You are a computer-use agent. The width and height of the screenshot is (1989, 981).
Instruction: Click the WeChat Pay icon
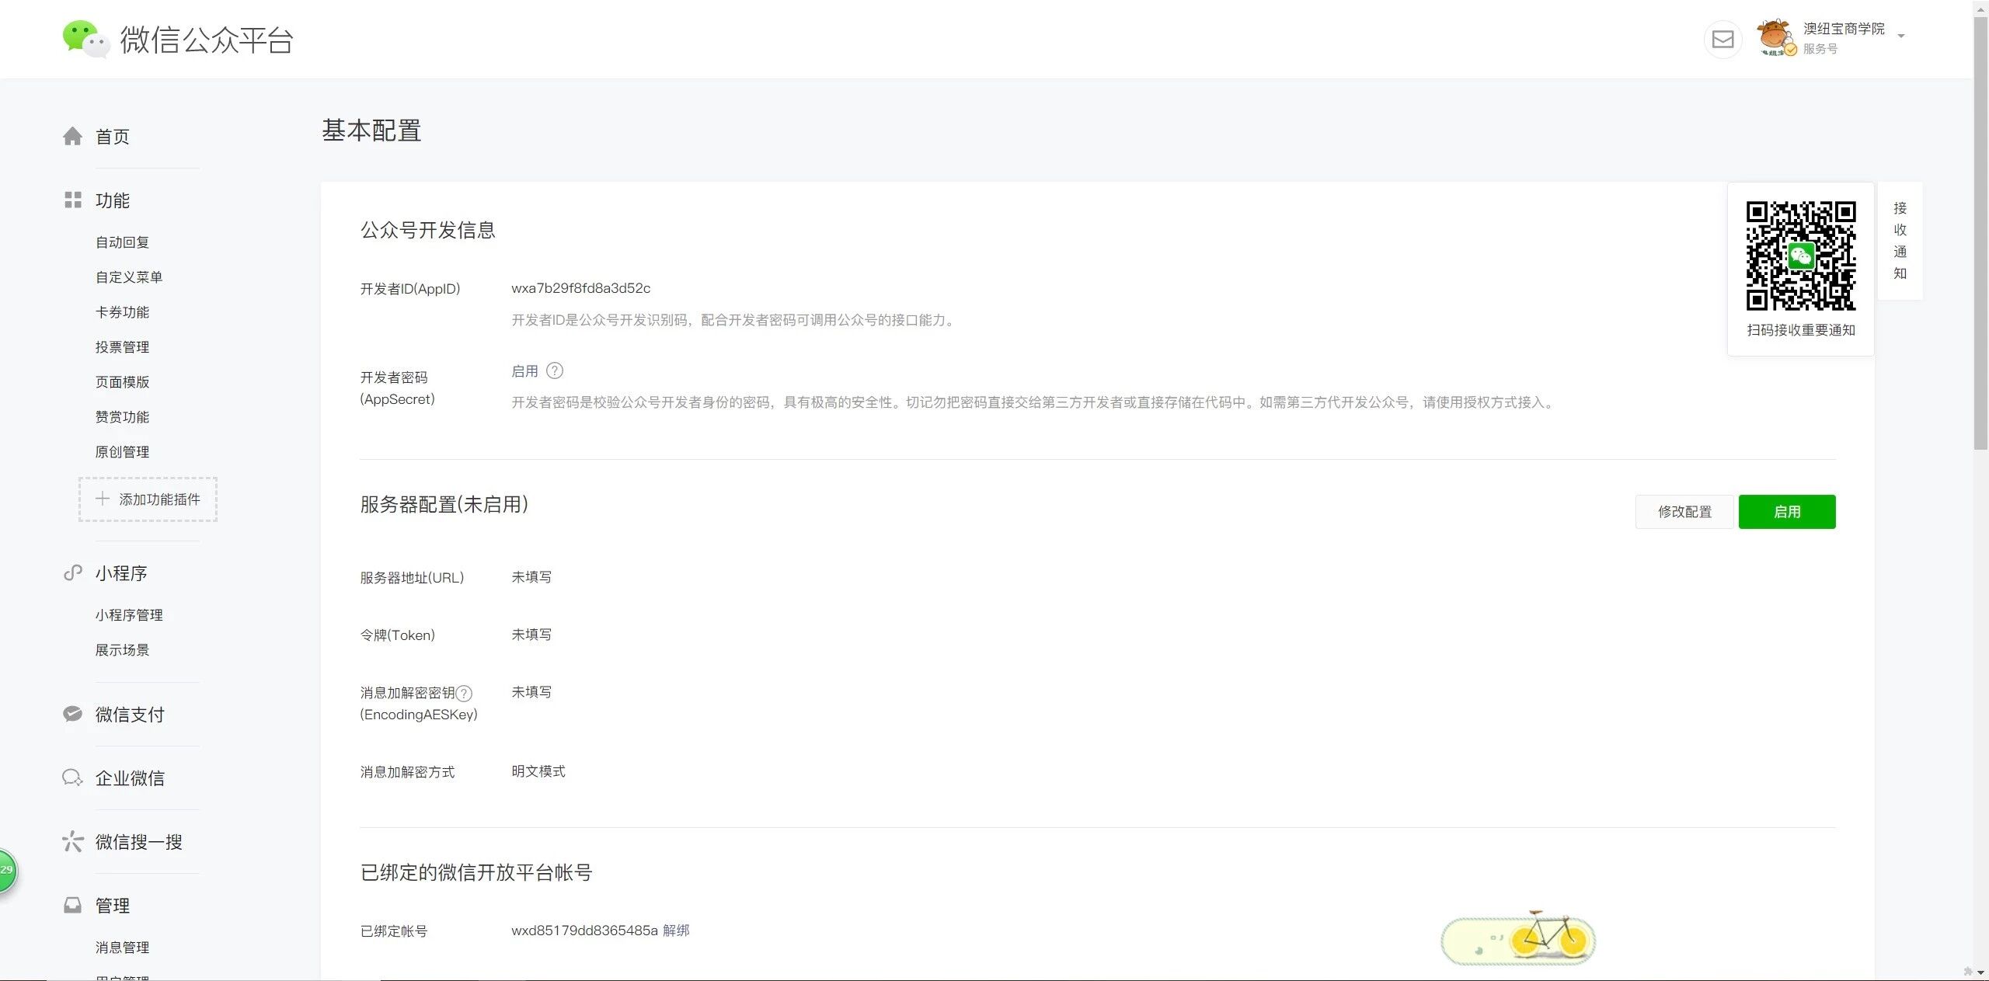(x=72, y=715)
